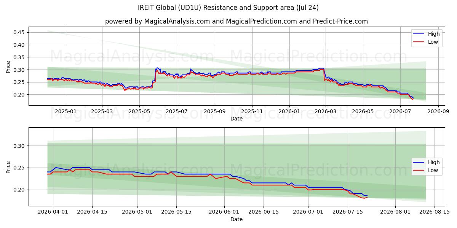This screenshot has height=228, width=457.
Task: Click the '0.20' y-axis label in the top chart
Action: point(20,95)
